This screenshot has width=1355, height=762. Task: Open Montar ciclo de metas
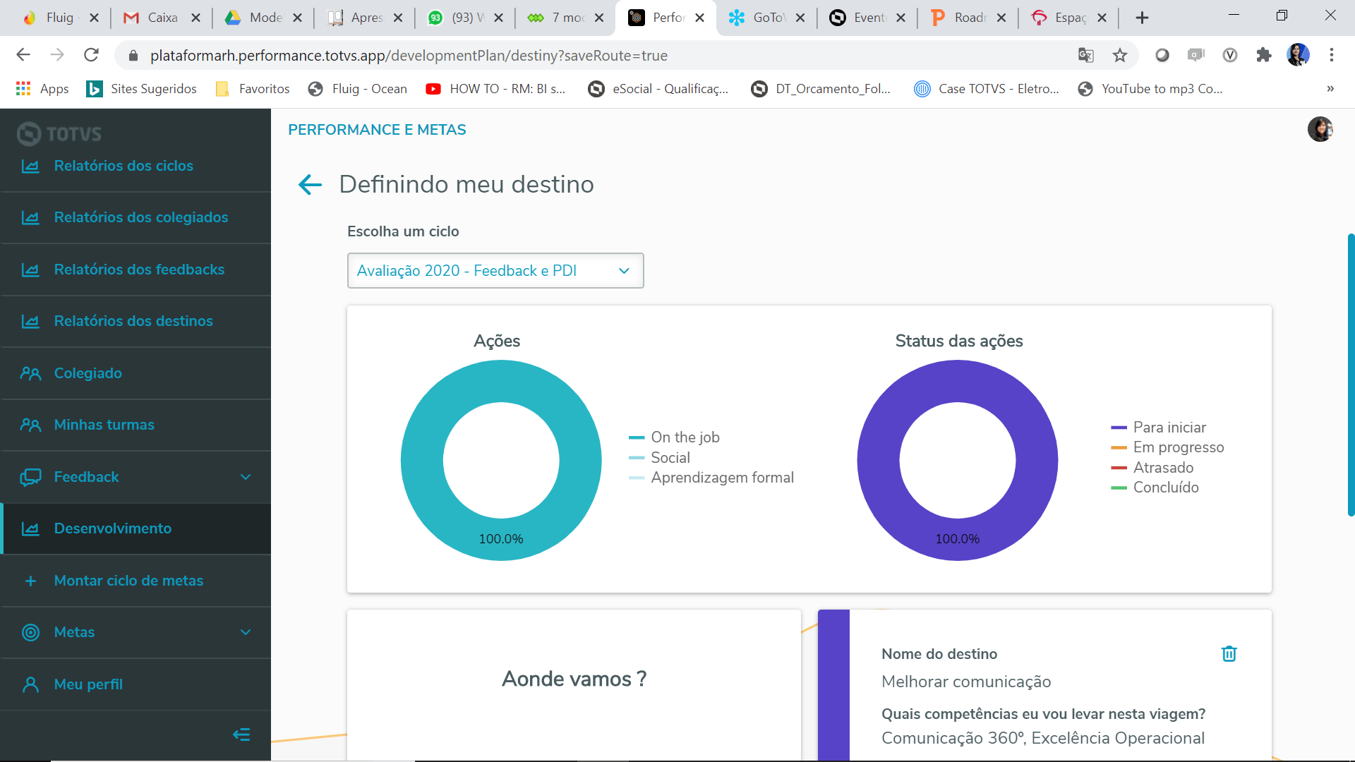click(128, 581)
